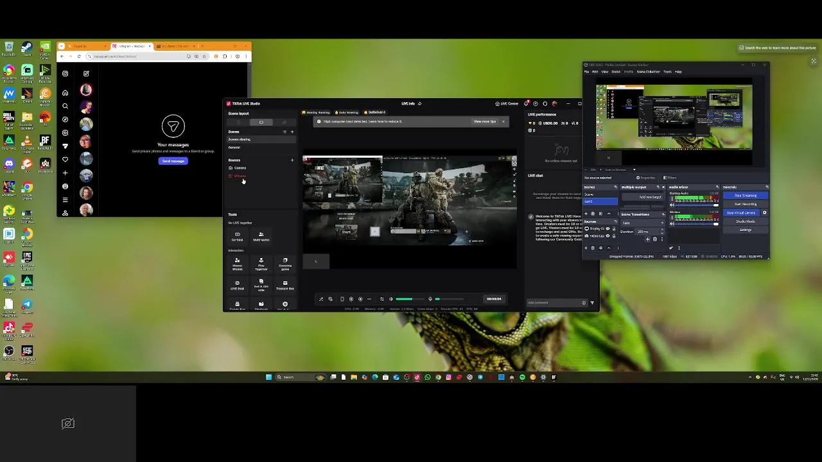Click the audio mixer icon in TikTok bottom bar

click(x=382, y=299)
